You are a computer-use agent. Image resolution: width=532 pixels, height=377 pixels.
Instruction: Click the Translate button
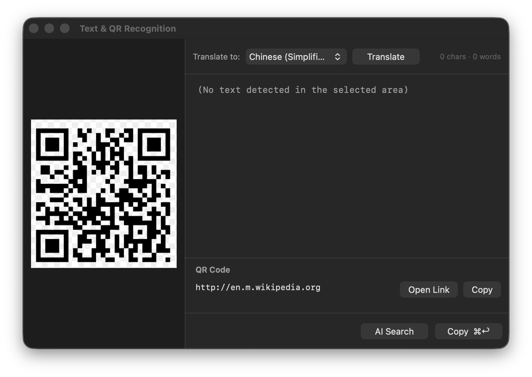[x=386, y=57]
